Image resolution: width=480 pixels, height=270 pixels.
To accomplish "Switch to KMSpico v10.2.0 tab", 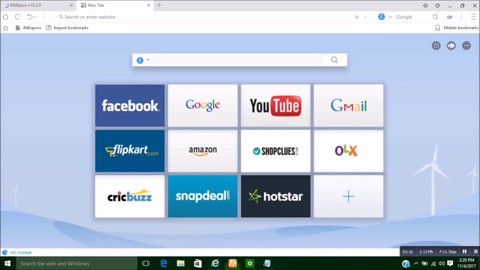I will tap(37, 5).
